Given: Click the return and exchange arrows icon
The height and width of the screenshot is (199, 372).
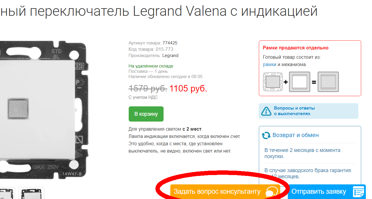Looking at the screenshot, I should pos(266,135).
